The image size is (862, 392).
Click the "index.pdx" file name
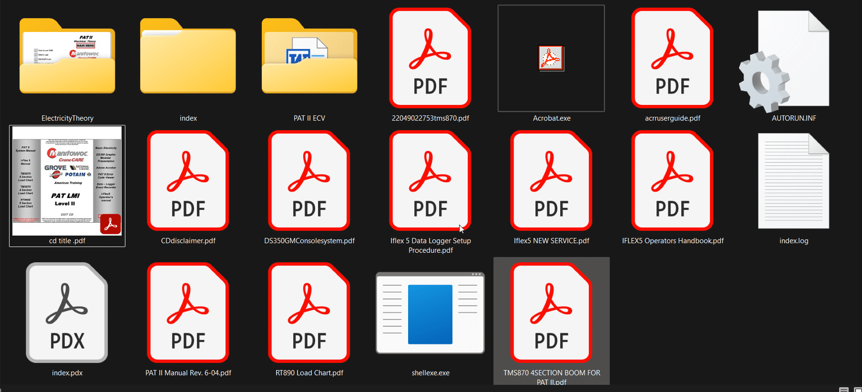[67, 373]
